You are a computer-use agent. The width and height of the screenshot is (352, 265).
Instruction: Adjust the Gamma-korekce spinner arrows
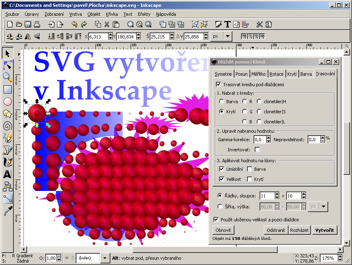pyautogui.click(x=268, y=140)
